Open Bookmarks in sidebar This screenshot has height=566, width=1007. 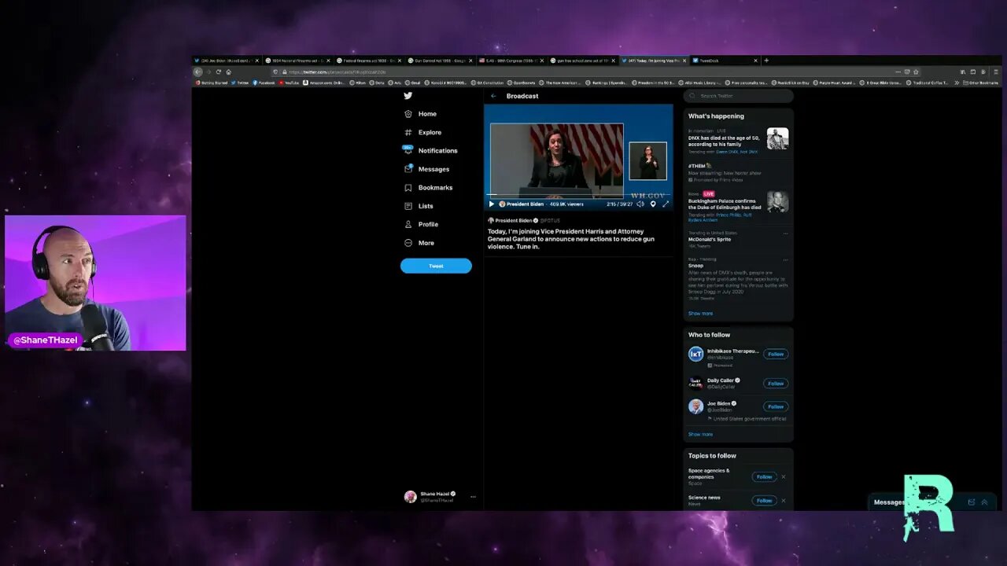coord(428,188)
